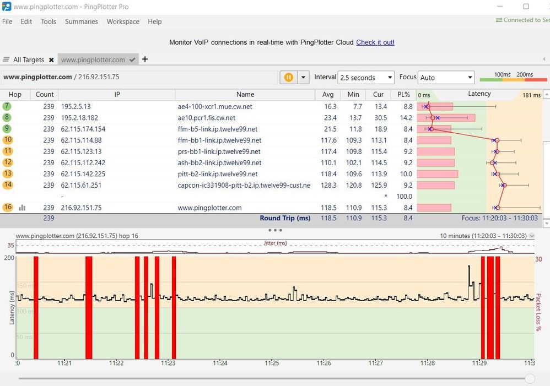
Task: Add a new target tab with plus icon
Action: [145, 59]
